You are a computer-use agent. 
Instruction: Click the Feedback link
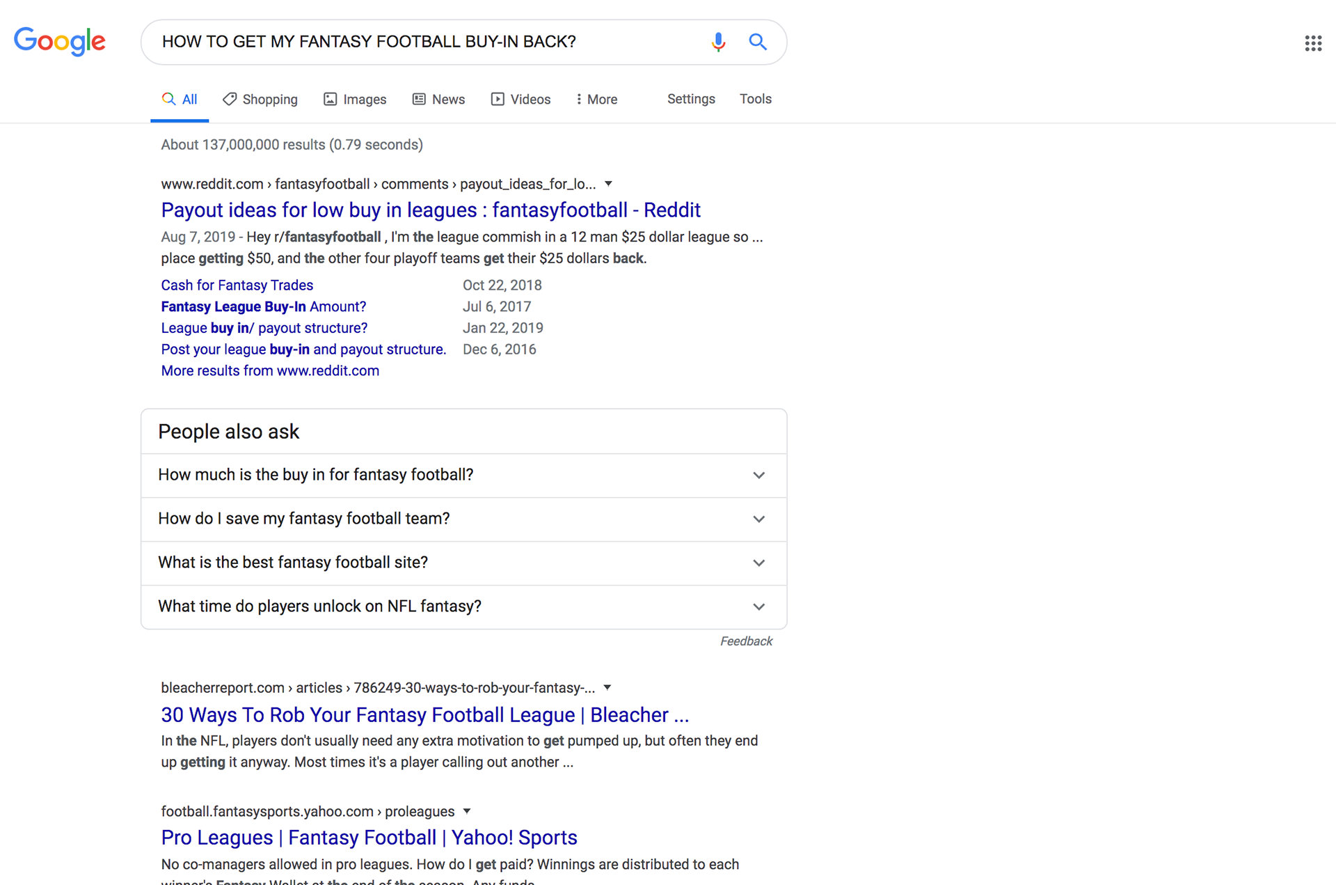click(746, 641)
